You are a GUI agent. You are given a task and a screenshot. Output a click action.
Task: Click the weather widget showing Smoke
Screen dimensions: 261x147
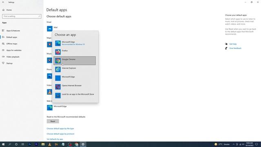(x=222, y=144)
